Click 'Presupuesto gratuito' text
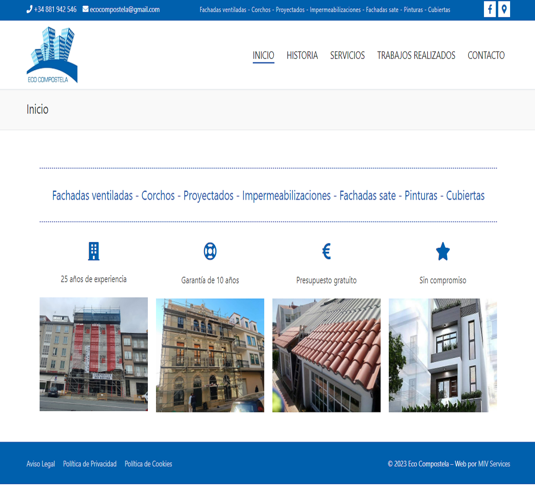 tap(326, 280)
